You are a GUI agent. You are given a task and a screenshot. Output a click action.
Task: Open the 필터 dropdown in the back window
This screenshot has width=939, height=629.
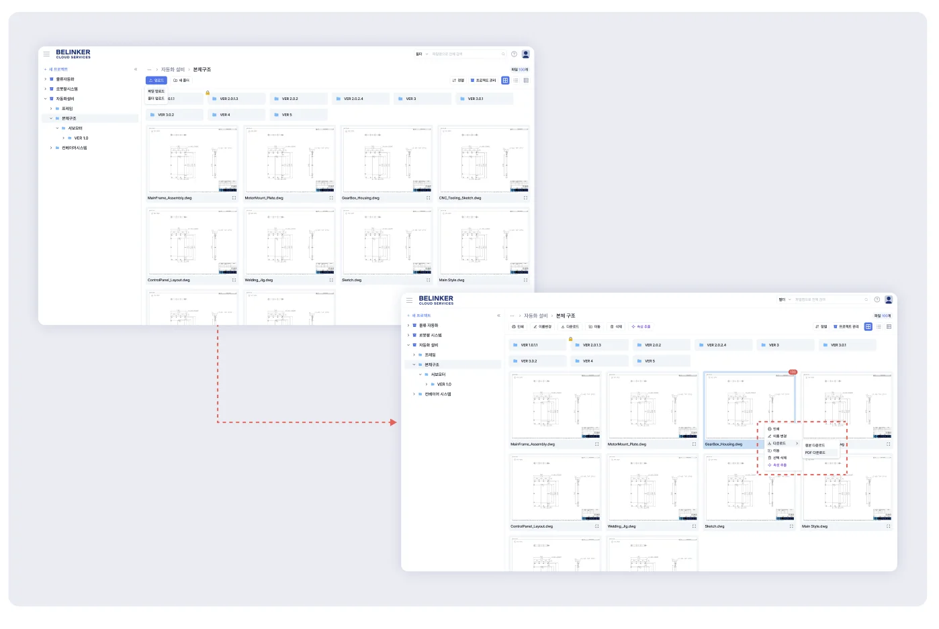coord(421,54)
